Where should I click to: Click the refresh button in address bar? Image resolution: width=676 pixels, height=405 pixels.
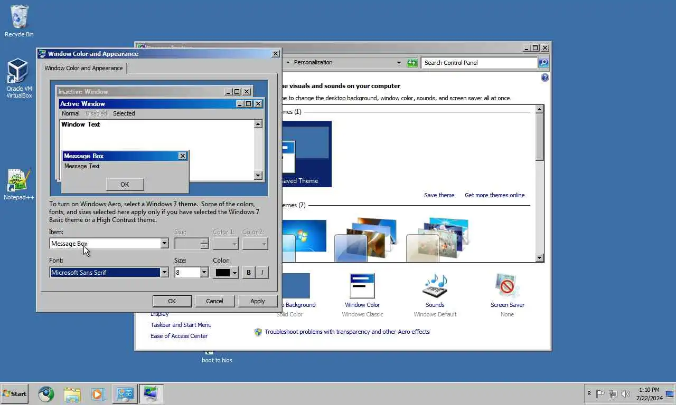412,63
